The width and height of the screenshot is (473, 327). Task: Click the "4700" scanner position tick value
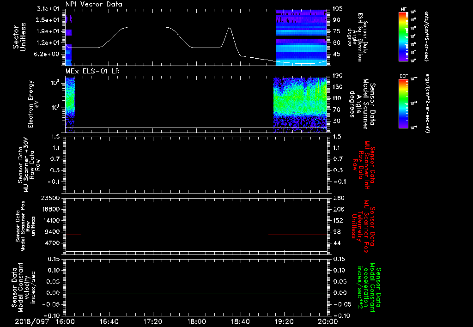pyautogui.click(x=52, y=243)
